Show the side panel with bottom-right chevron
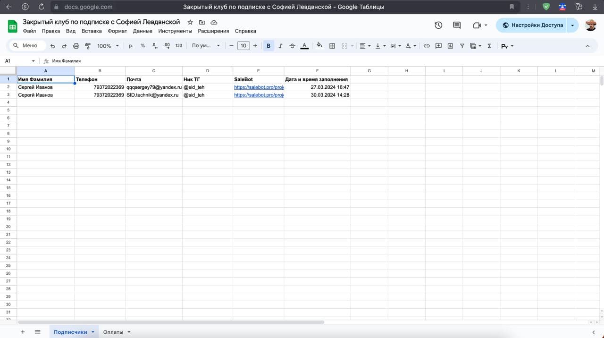The width and height of the screenshot is (604, 338). tap(593, 332)
